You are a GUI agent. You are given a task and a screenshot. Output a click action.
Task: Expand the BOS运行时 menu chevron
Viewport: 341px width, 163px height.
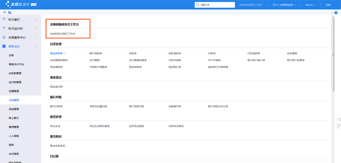coord(36,28)
